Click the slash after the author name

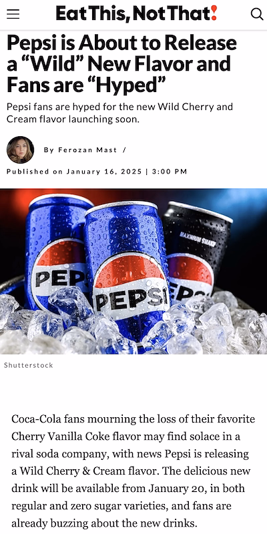[124, 150]
